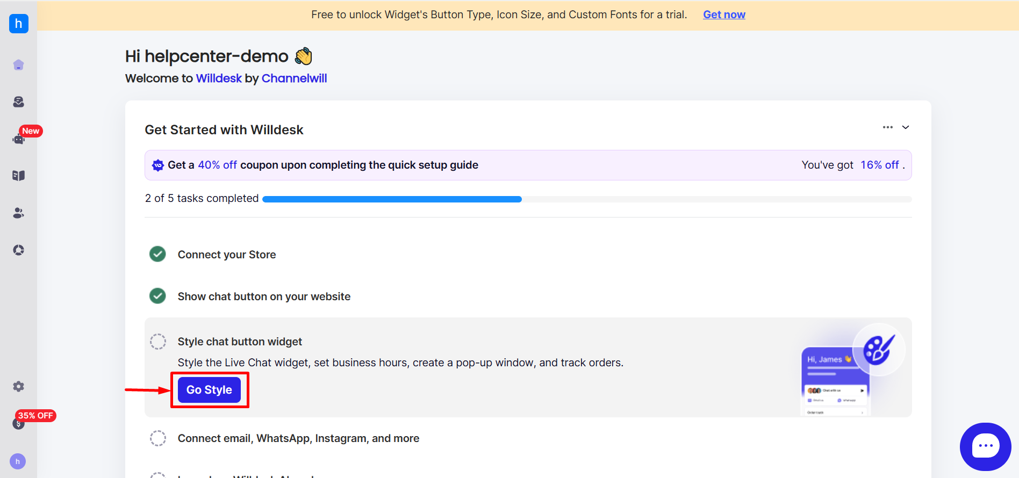Open the Willdesk link in the welcome line
The image size is (1019, 478).
[x=219, y=78]
